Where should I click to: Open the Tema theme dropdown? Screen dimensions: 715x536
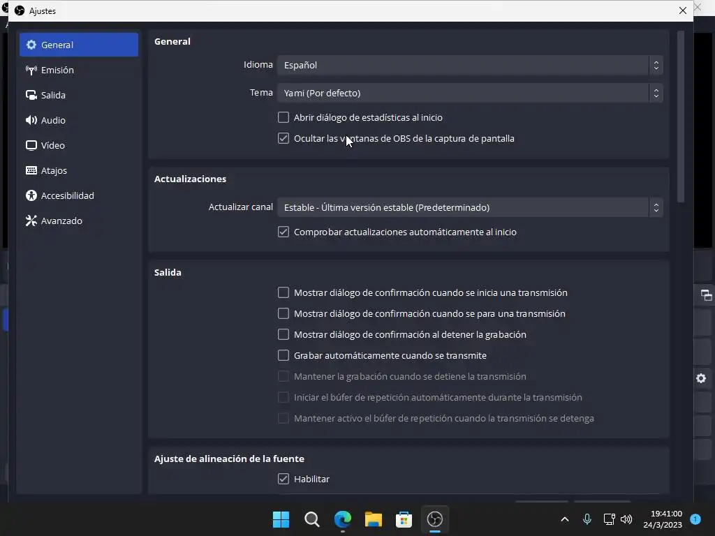(470, 93)
